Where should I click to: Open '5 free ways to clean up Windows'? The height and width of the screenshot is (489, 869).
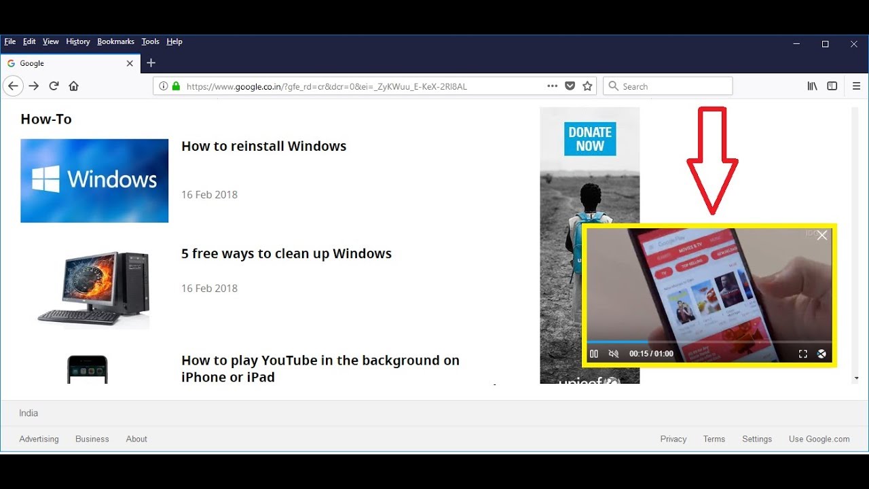point(286,253)
